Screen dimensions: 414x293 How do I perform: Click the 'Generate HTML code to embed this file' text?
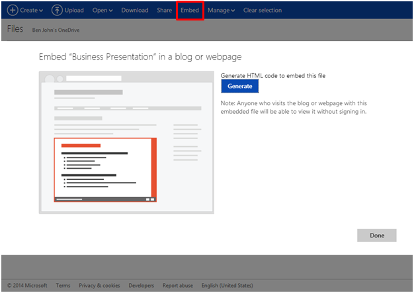click(273, 76)
